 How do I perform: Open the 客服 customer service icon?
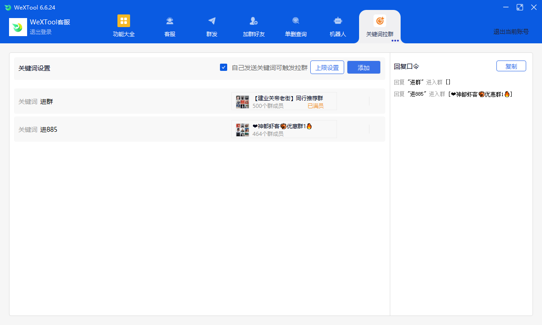click(170, 21)
